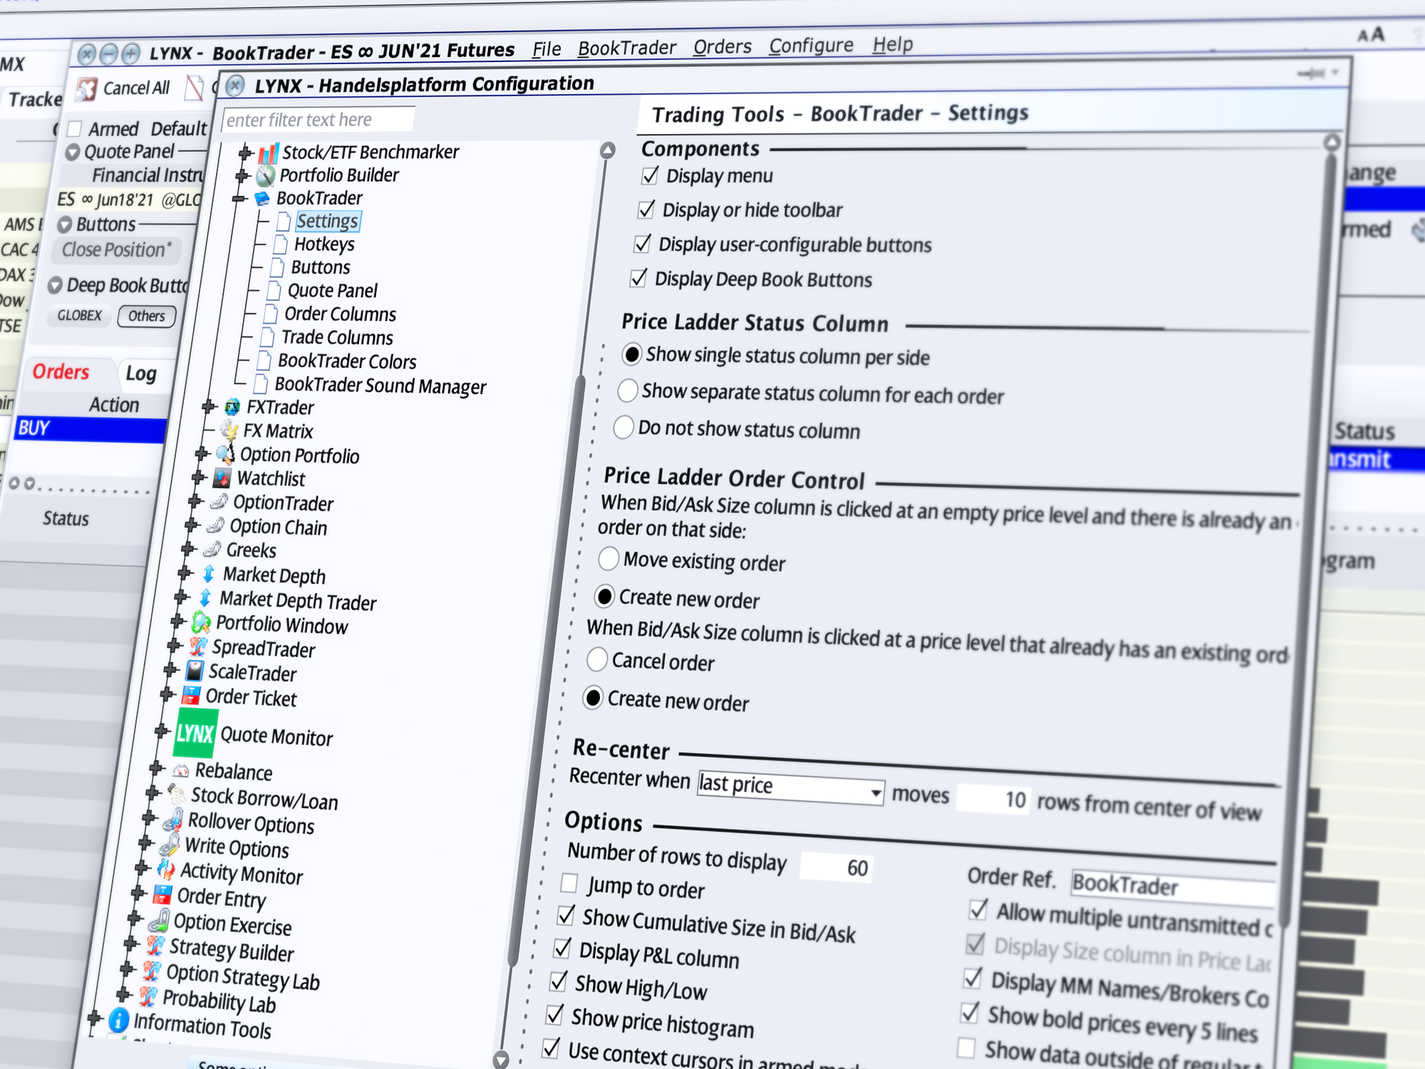Open the BookTrader menu
Image resolution: width=1425 pixels, height=1069 pixels.
coord(626,48)
